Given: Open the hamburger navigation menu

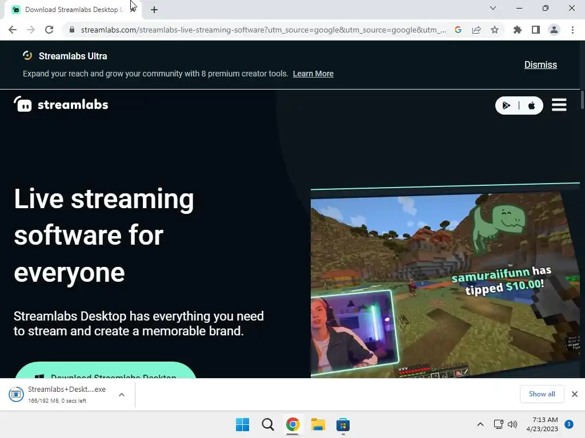Looking at the screenshot, I should tap(559, 105).
